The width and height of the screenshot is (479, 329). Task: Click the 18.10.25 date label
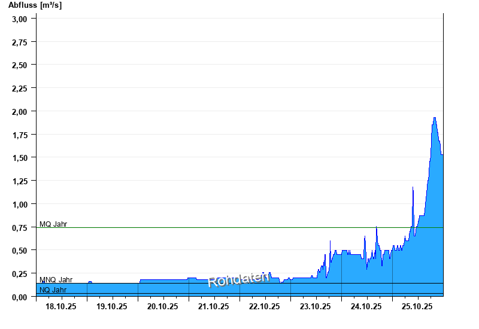[61, 306]
